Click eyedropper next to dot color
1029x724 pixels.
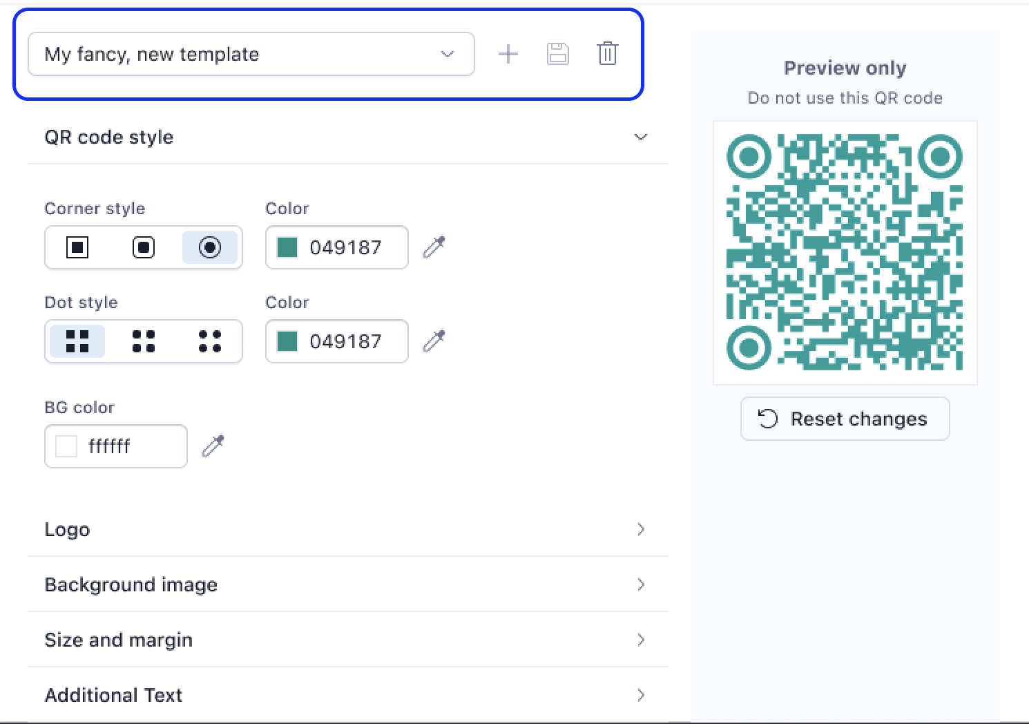[x=434, y=341]
